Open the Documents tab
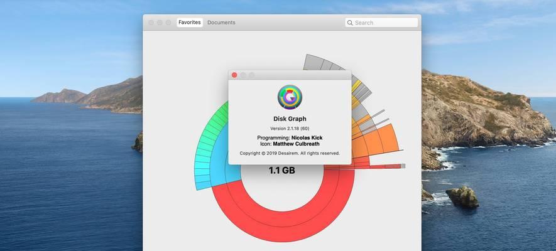Screen dimensions: 556x251 pos(221,23)
